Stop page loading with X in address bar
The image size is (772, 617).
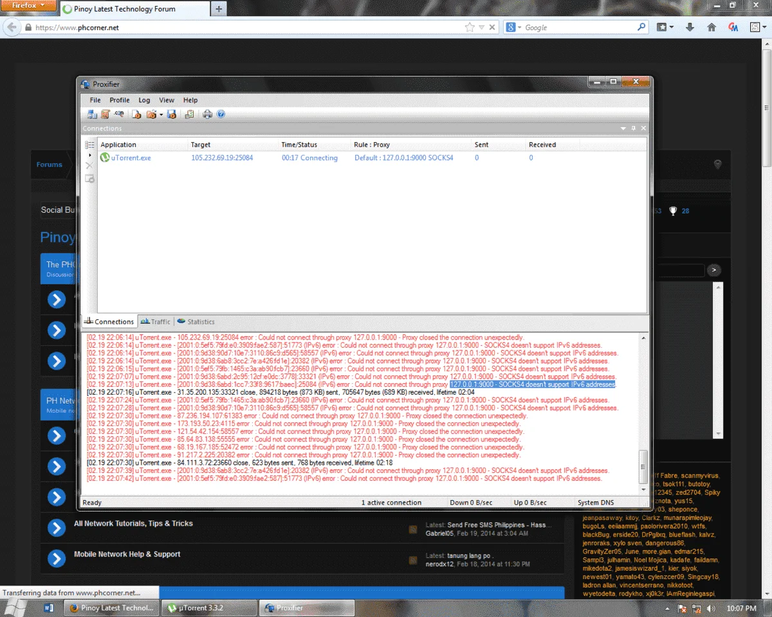[x=492, y=28]
